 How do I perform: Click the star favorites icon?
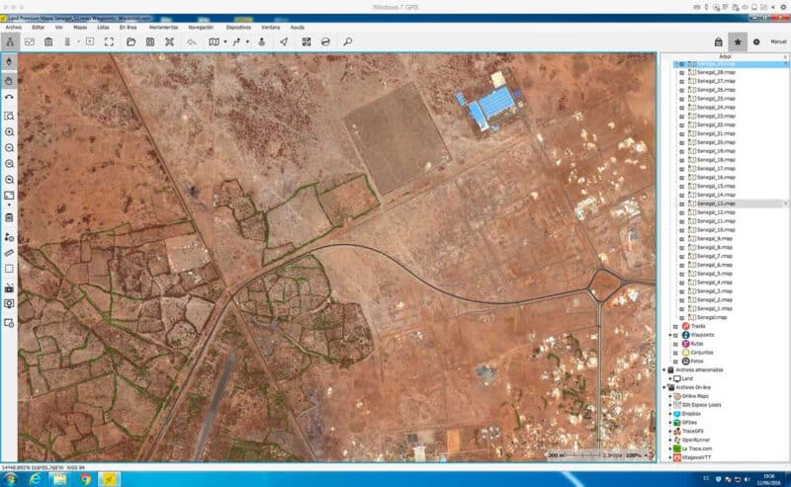pos(738,41)
